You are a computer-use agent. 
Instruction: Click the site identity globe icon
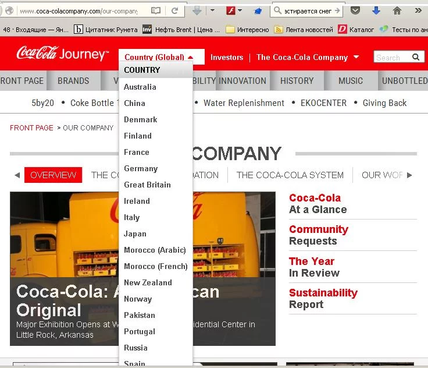[9, 10]
